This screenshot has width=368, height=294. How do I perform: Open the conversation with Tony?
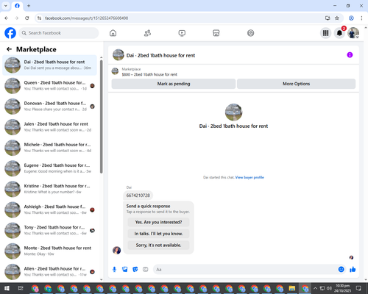coord(49,230)
